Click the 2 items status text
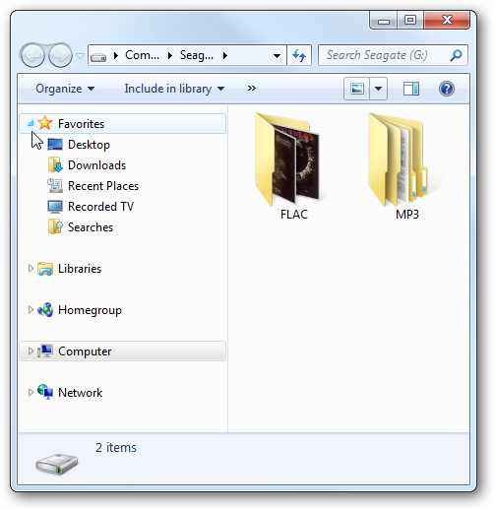Viewport: 495px width, 510px height. [116, 447]
